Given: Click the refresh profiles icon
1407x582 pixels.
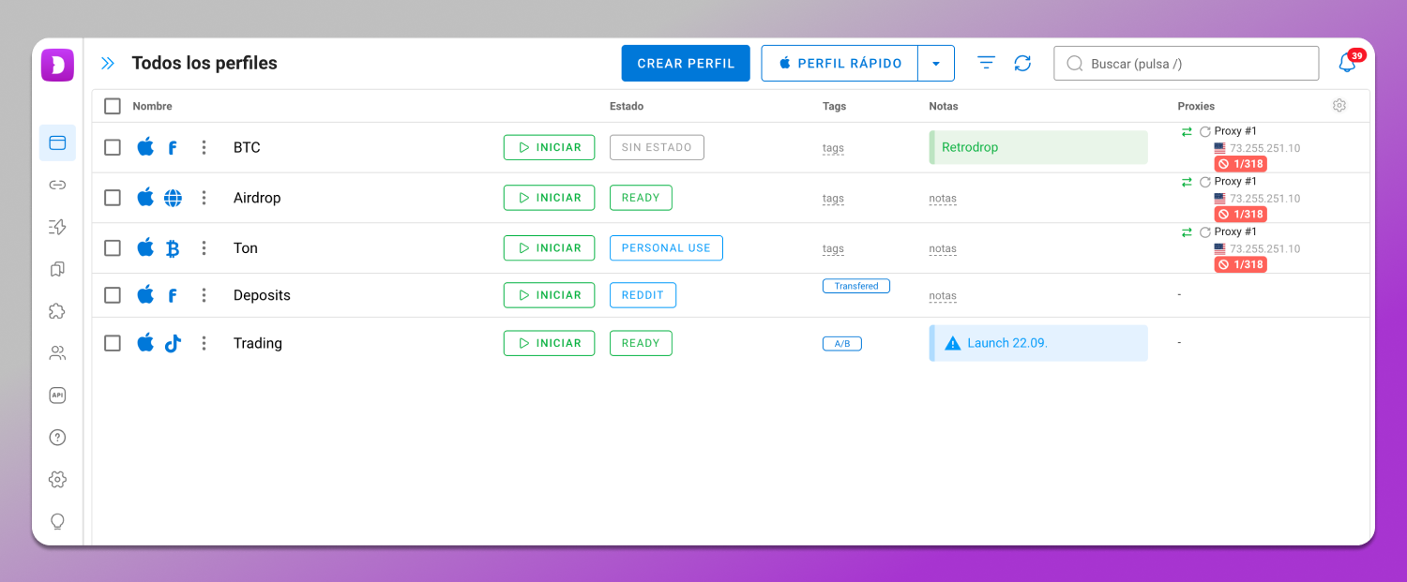Looking at the screenshot, I should [1022, 64].
